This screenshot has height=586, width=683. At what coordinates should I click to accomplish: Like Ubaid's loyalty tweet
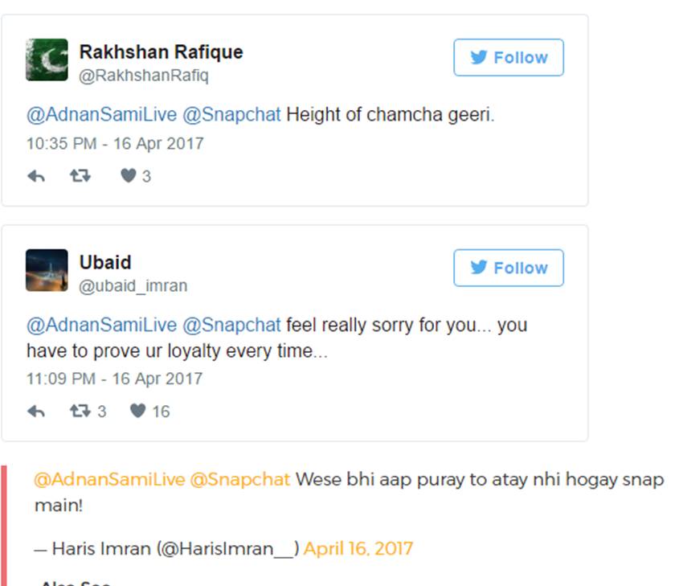coord(138,412)
